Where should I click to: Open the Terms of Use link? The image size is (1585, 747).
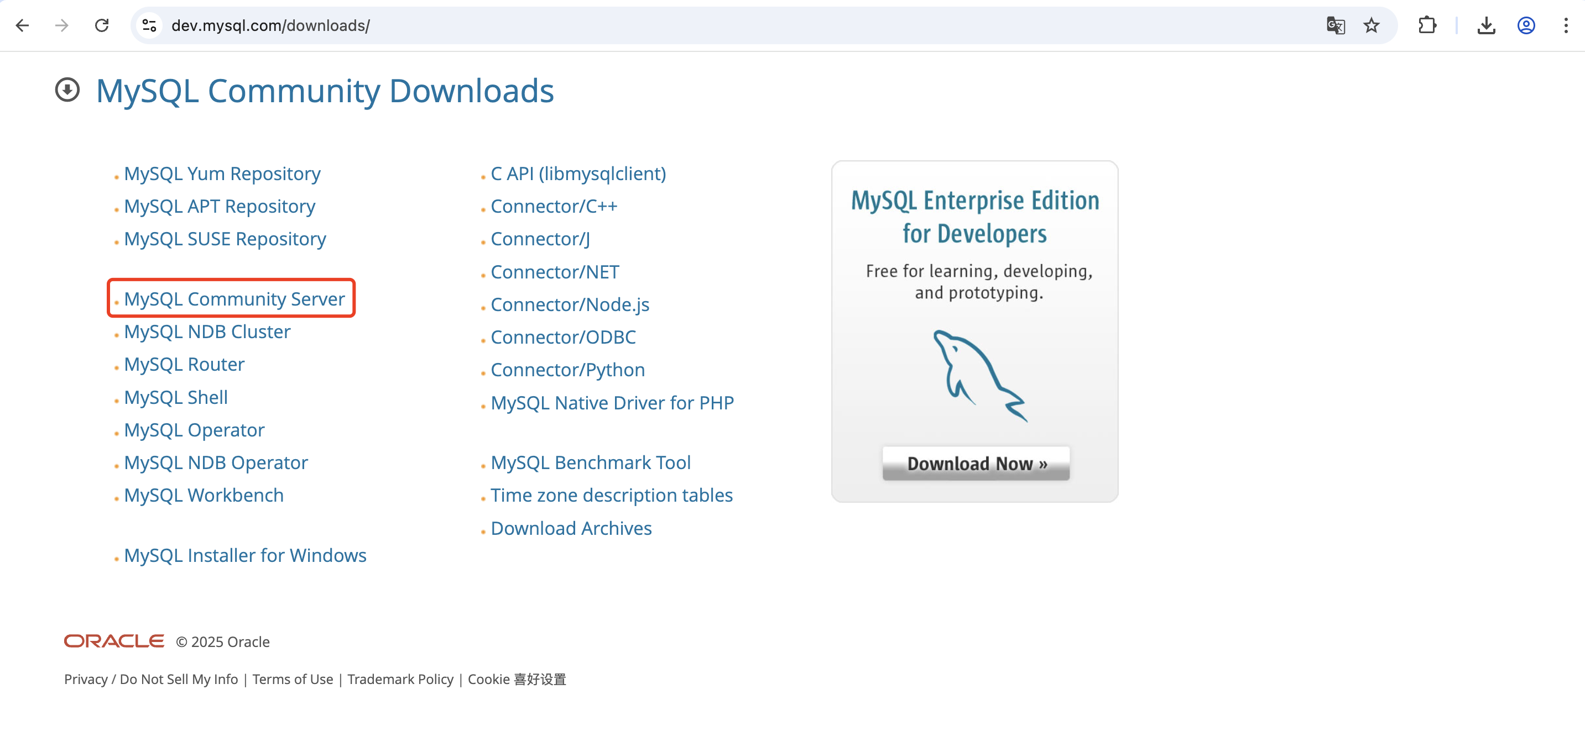tap(293, 680)
